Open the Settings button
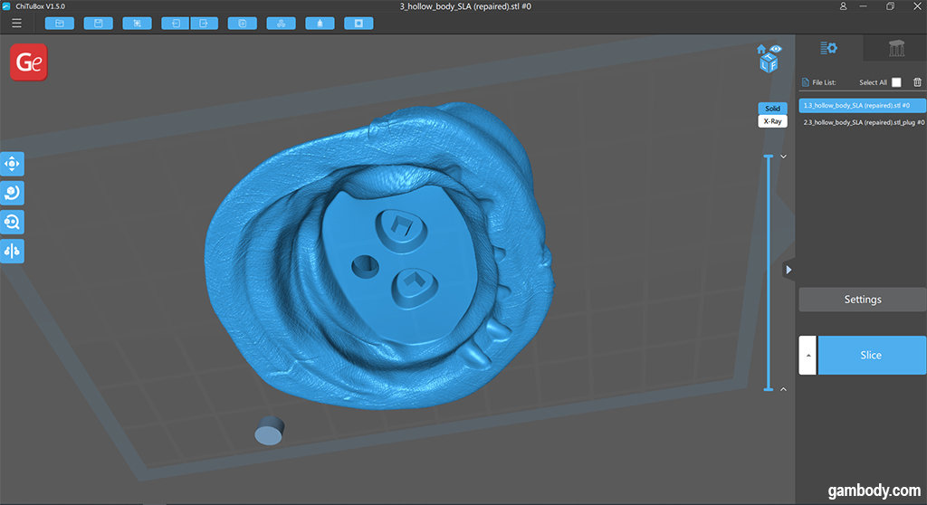Image resolution: width=927 pixels, height=505 pixels. tap(862, 300)
